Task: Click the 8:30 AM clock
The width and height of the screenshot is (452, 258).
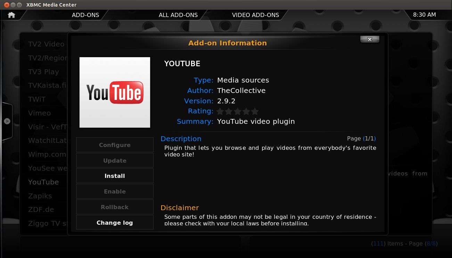Action: click(424, 15)
